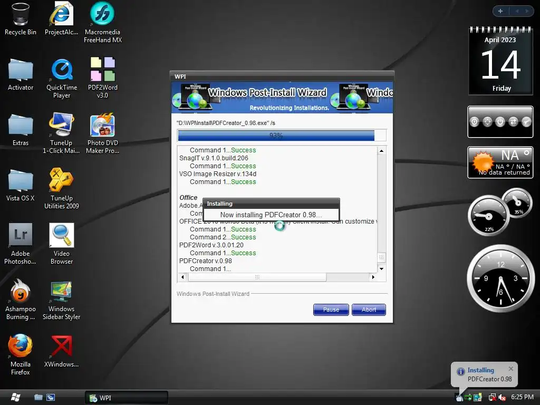Click the horizontal scroll right arrow
The width and height of the screenshot is (540, 405).
pos(373,277)
